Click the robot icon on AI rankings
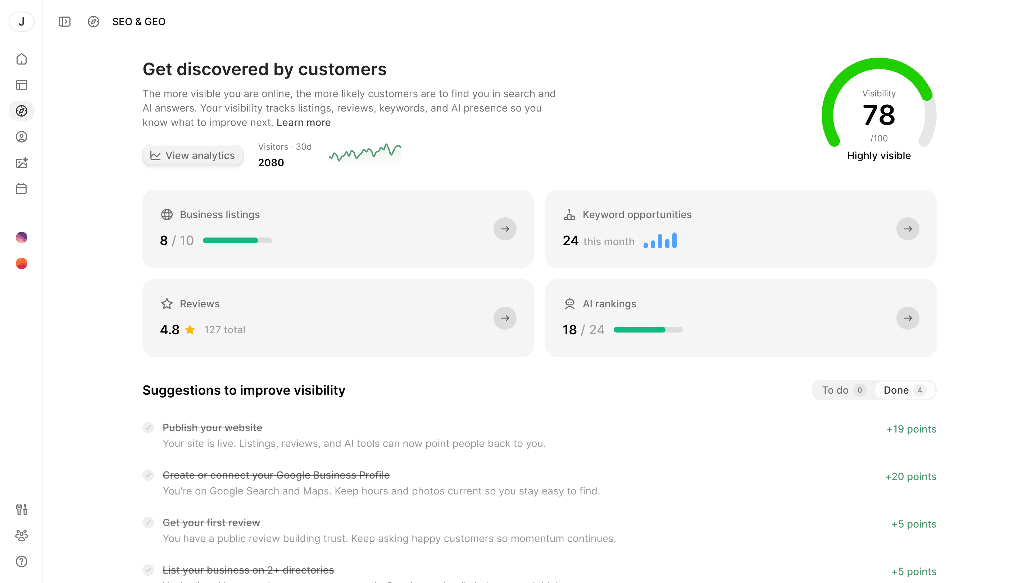 click(569, 304)
